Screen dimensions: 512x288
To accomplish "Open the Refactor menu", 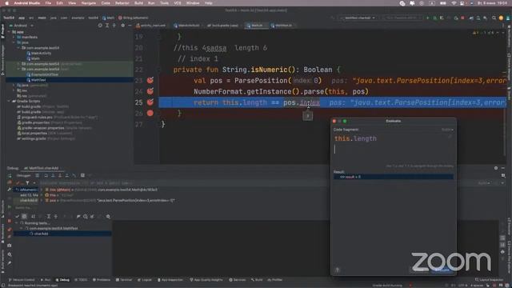I will [122, 3].
